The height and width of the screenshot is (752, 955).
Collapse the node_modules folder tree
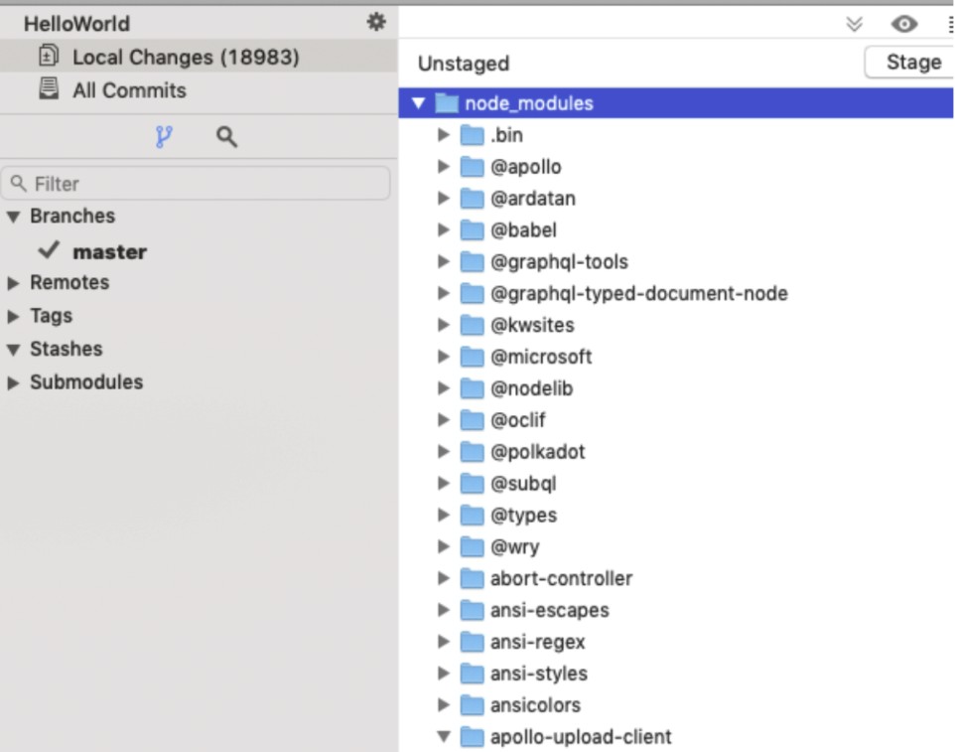tap(418, 103)
